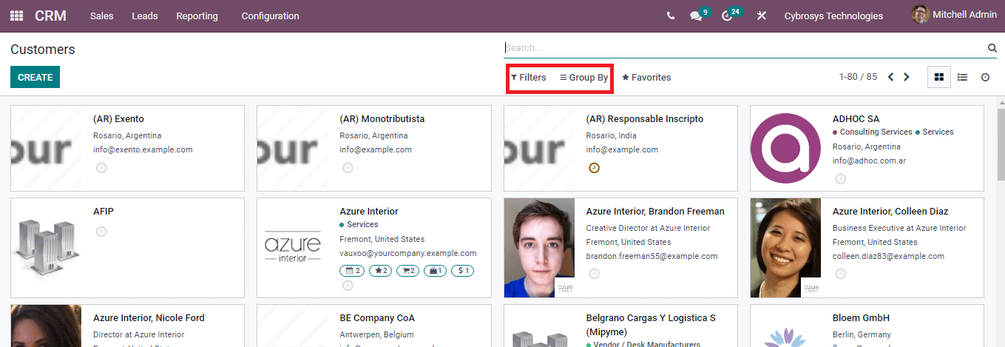Click sales cart badge on Azure Interior card

408,271
